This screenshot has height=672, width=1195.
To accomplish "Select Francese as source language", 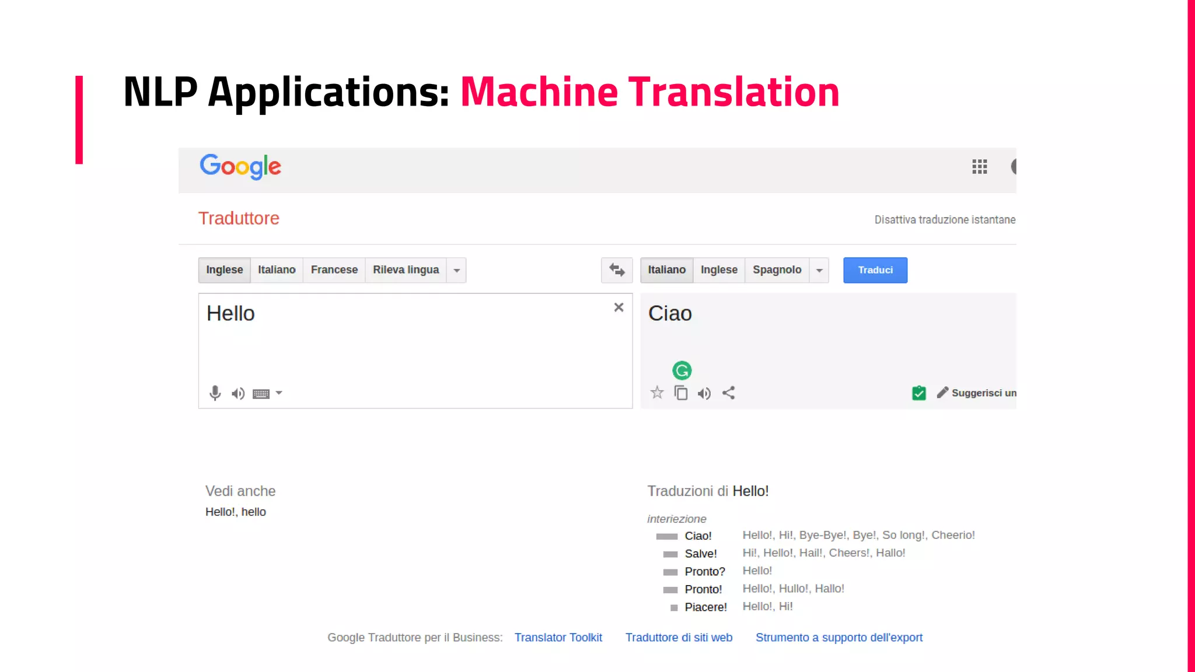I will (334, 270).
